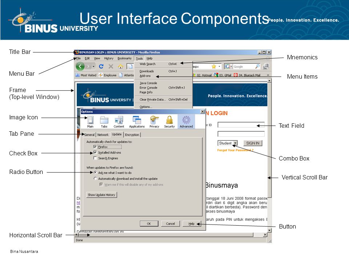
Task: Click Cancel in Options dialog
Action: [170, 224]
